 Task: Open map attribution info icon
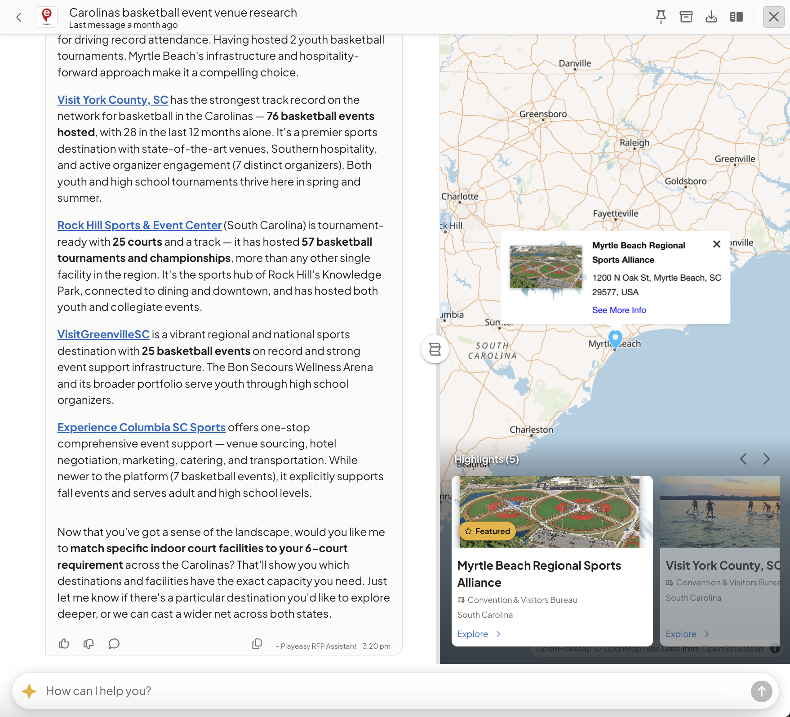[x=775, y=648]
